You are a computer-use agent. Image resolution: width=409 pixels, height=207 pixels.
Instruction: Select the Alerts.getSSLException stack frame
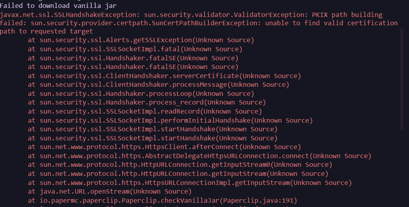(141, 40)
